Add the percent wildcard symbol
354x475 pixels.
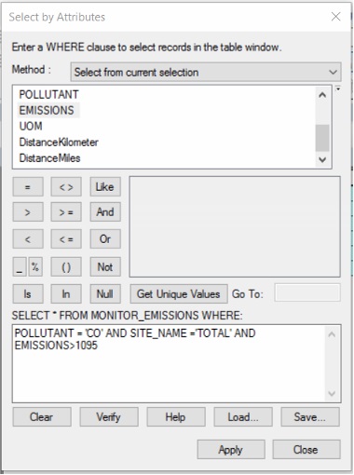click(x=35, y=266)
